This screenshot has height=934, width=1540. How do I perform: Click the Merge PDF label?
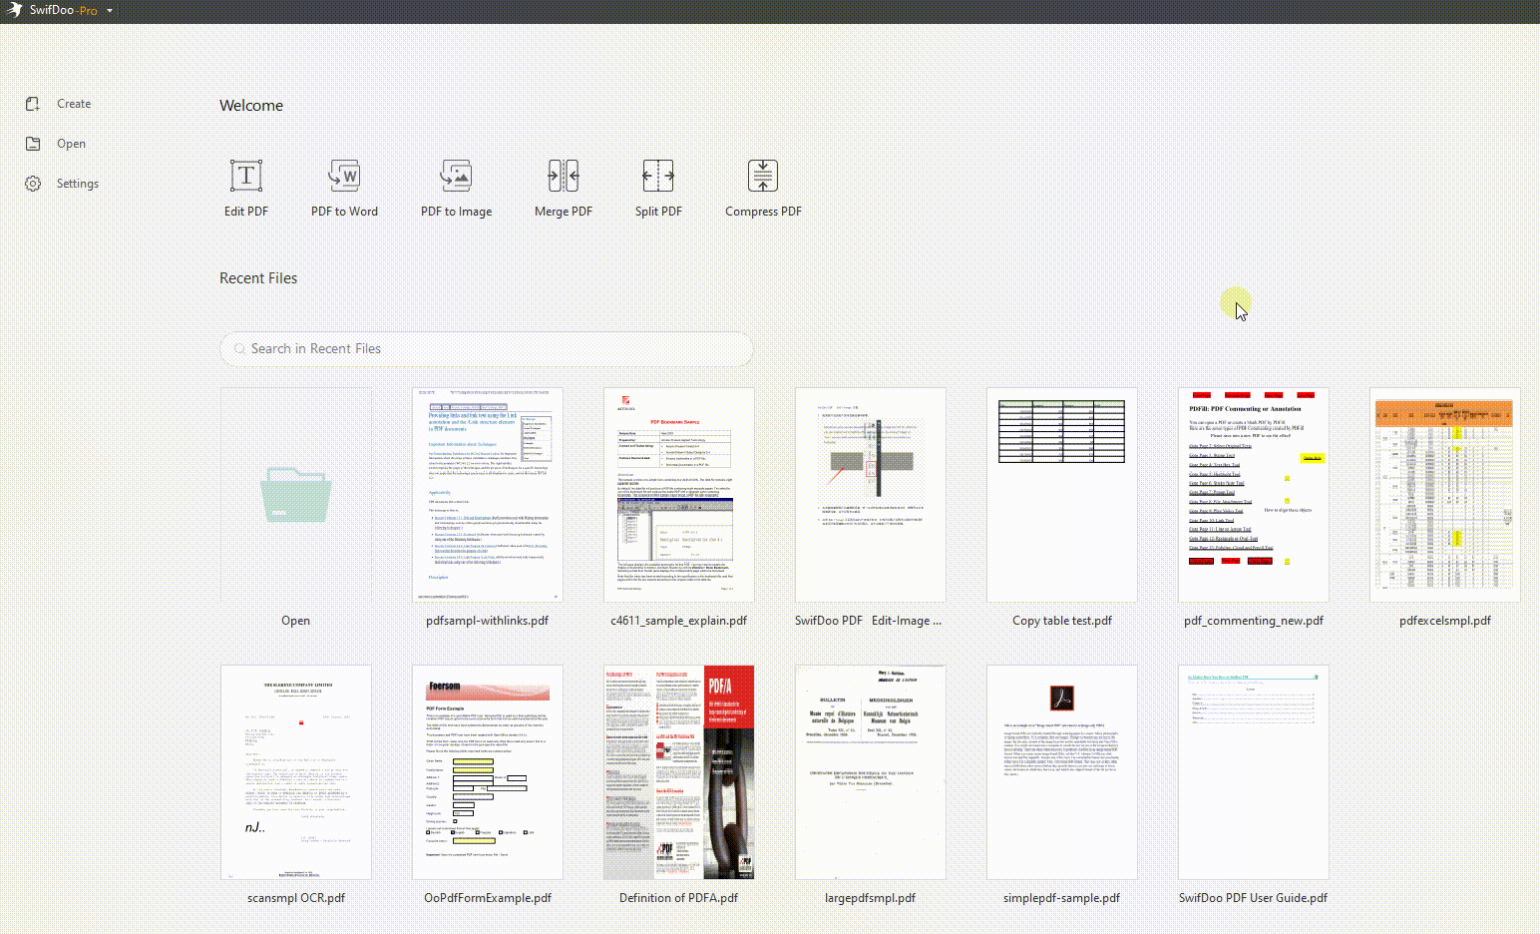(x=564, y=212)
